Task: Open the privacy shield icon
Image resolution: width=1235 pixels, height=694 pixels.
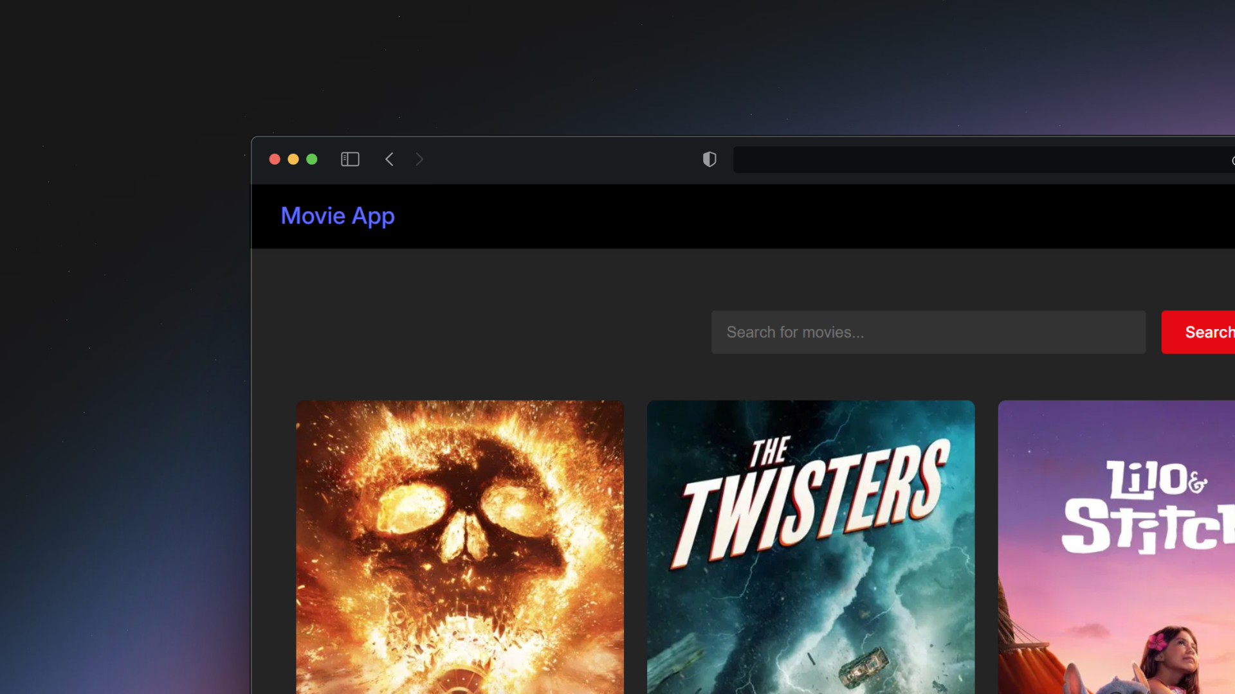Action: click(709, 159)
